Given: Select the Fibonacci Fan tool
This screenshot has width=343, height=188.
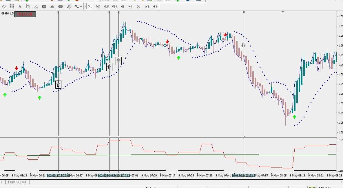Looking at the screenshot, I should tap(69, 7).
